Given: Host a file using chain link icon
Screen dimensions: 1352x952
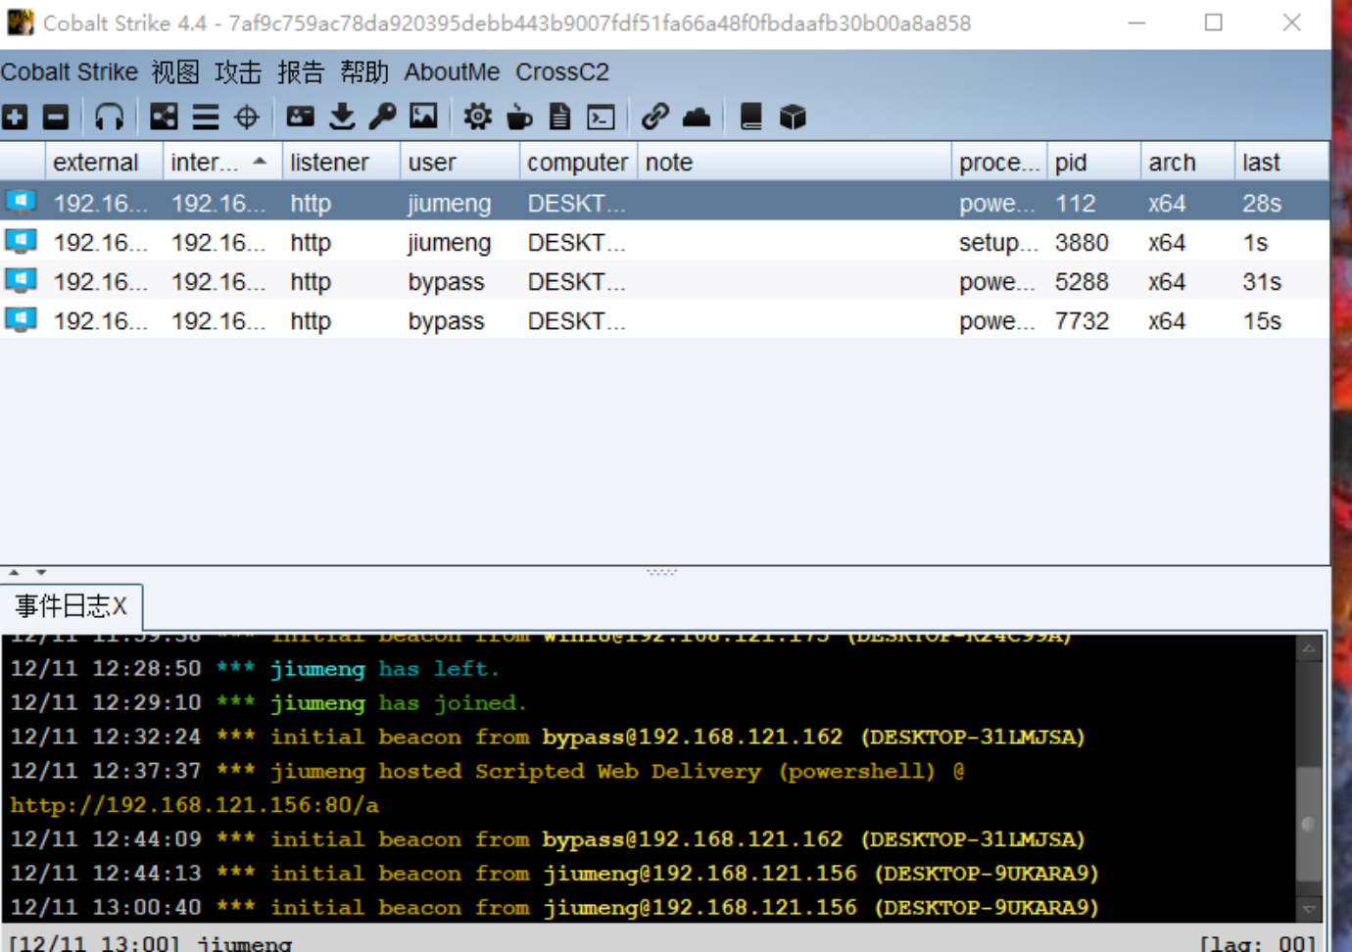Looking at the screenshot, I should pyautogui.click(x=654, y=118).
